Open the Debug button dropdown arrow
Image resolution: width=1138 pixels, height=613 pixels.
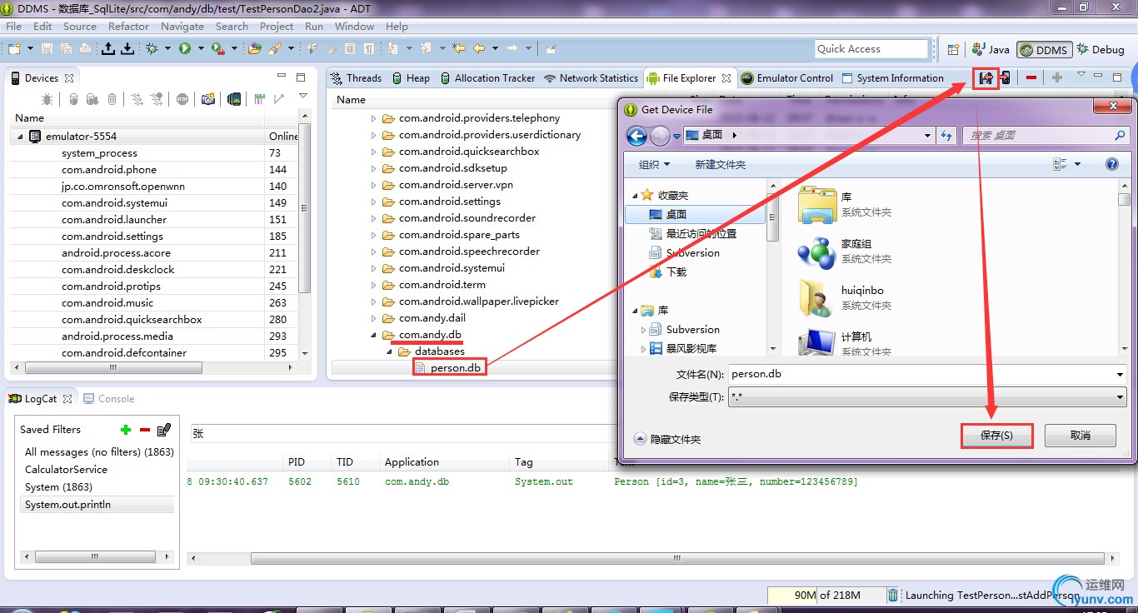[167, 49]
